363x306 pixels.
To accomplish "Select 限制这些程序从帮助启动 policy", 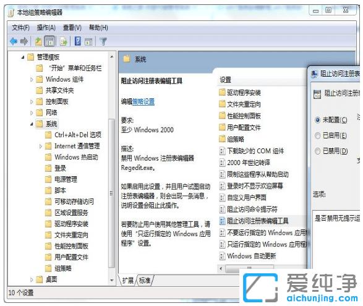I will 258,174.
